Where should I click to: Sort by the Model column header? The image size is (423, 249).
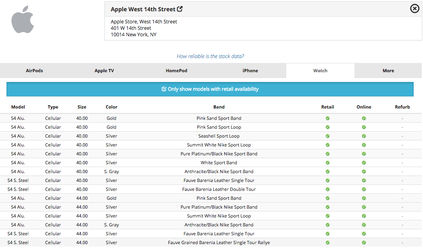18,107
